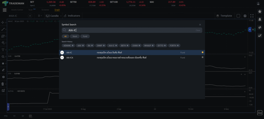Click the trash can remove-drawings icon
Viewport: 264px width, 119px height.
[x=3, y=84]
